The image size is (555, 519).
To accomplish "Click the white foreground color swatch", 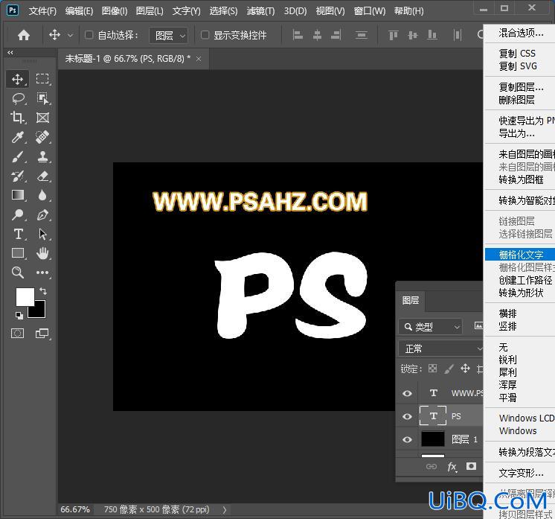I will click(25, 296).
